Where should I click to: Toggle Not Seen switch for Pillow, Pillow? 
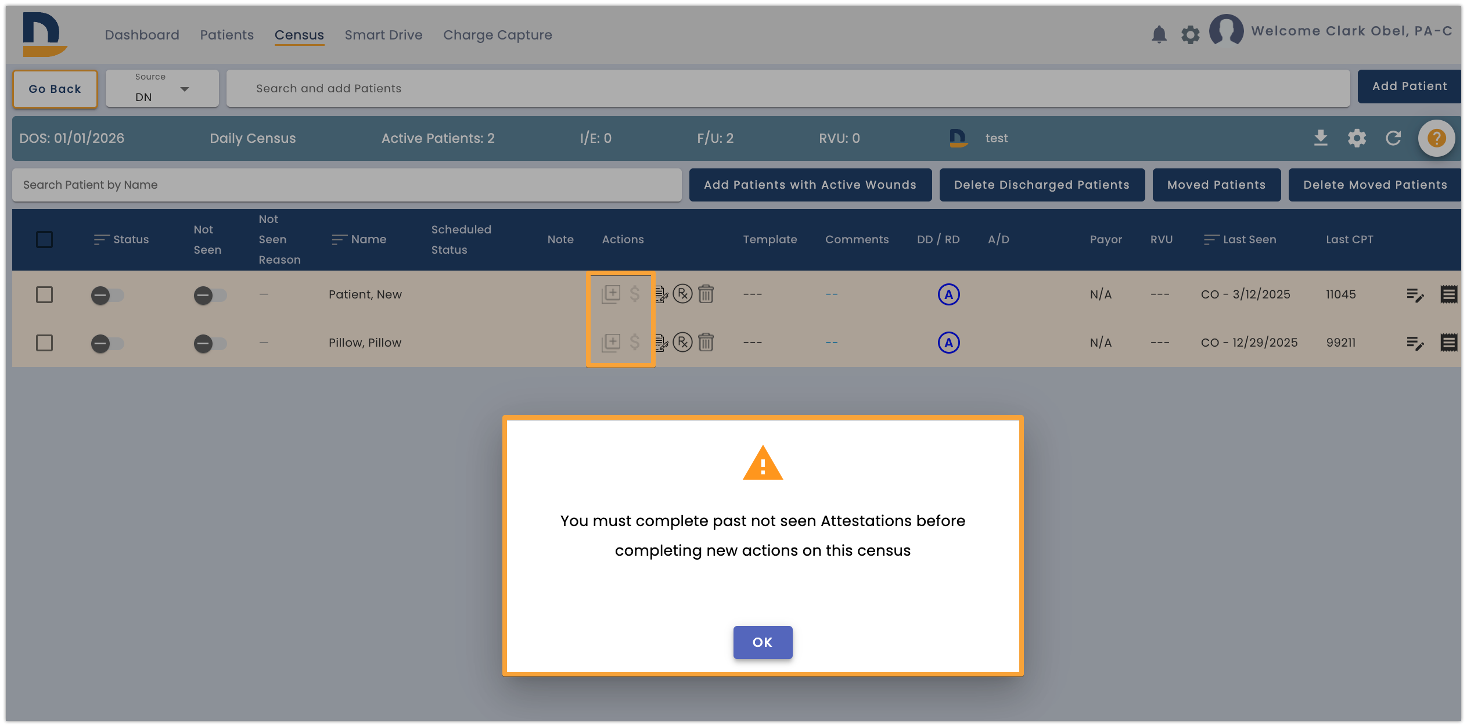[210, 343]
